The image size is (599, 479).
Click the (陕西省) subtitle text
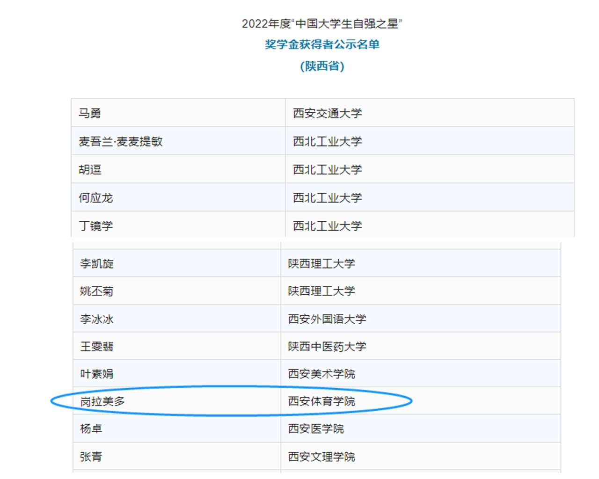(x=322, y=66)
